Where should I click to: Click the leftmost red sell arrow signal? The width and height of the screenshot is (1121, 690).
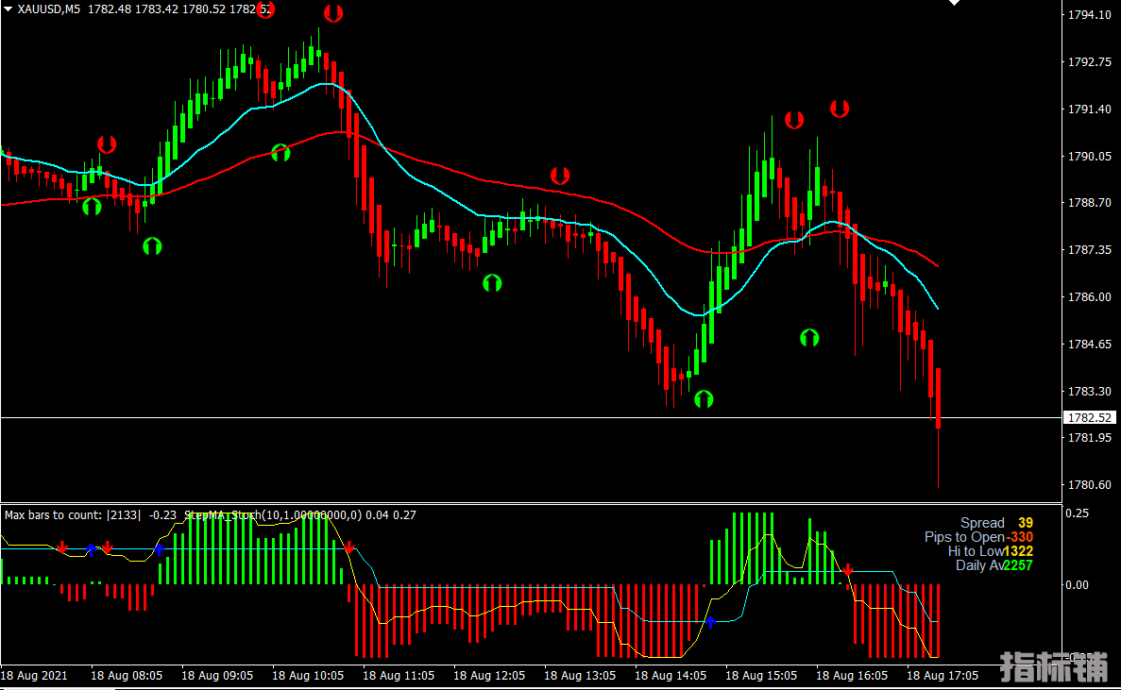(107, 144)
